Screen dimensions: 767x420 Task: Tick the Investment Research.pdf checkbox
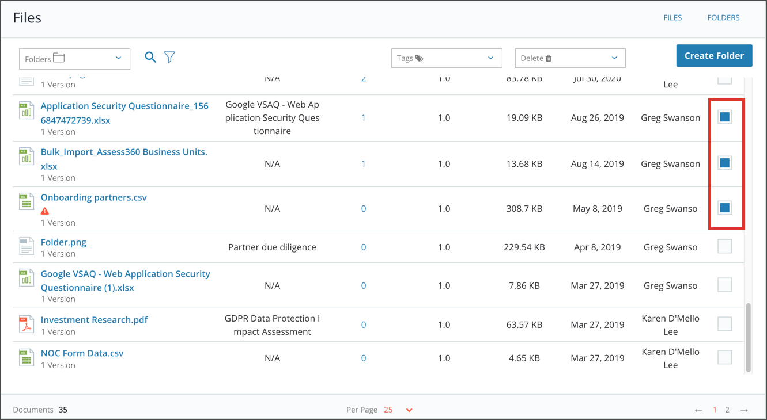725,324
